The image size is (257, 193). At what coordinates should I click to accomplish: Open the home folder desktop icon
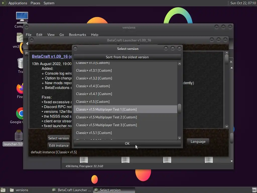click(20, 38)
